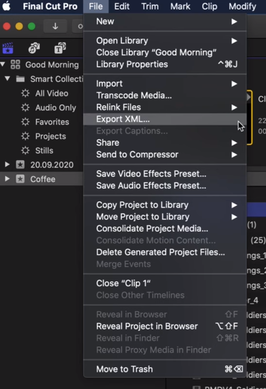Open the Final Cut Pro application menu

(50, 6)
